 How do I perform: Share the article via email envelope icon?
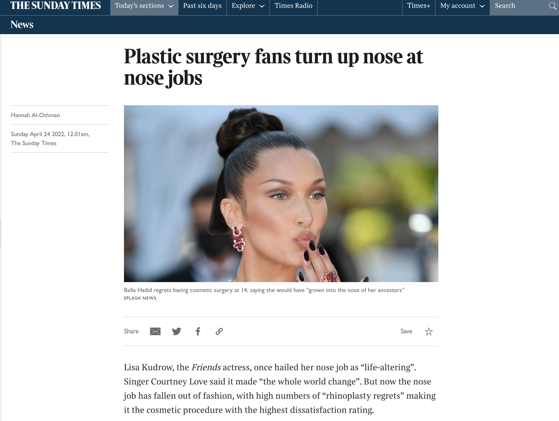(x=155, y=331)
